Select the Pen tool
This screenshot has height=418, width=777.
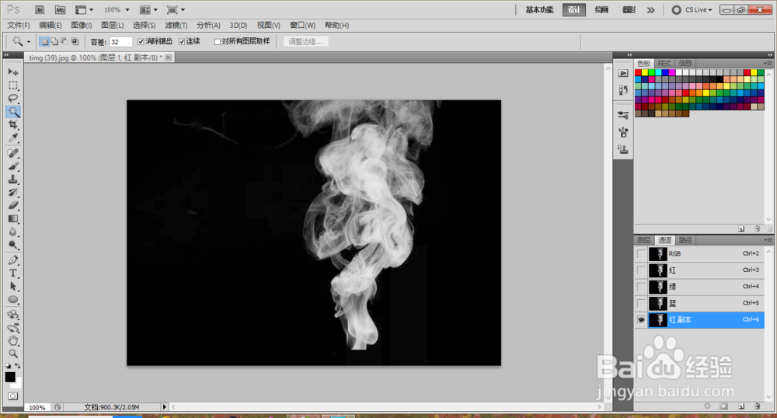coord(13,260)
